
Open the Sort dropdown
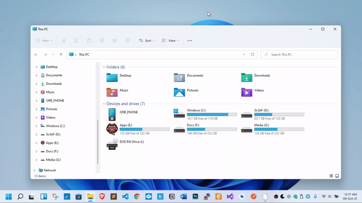point(147,41)
